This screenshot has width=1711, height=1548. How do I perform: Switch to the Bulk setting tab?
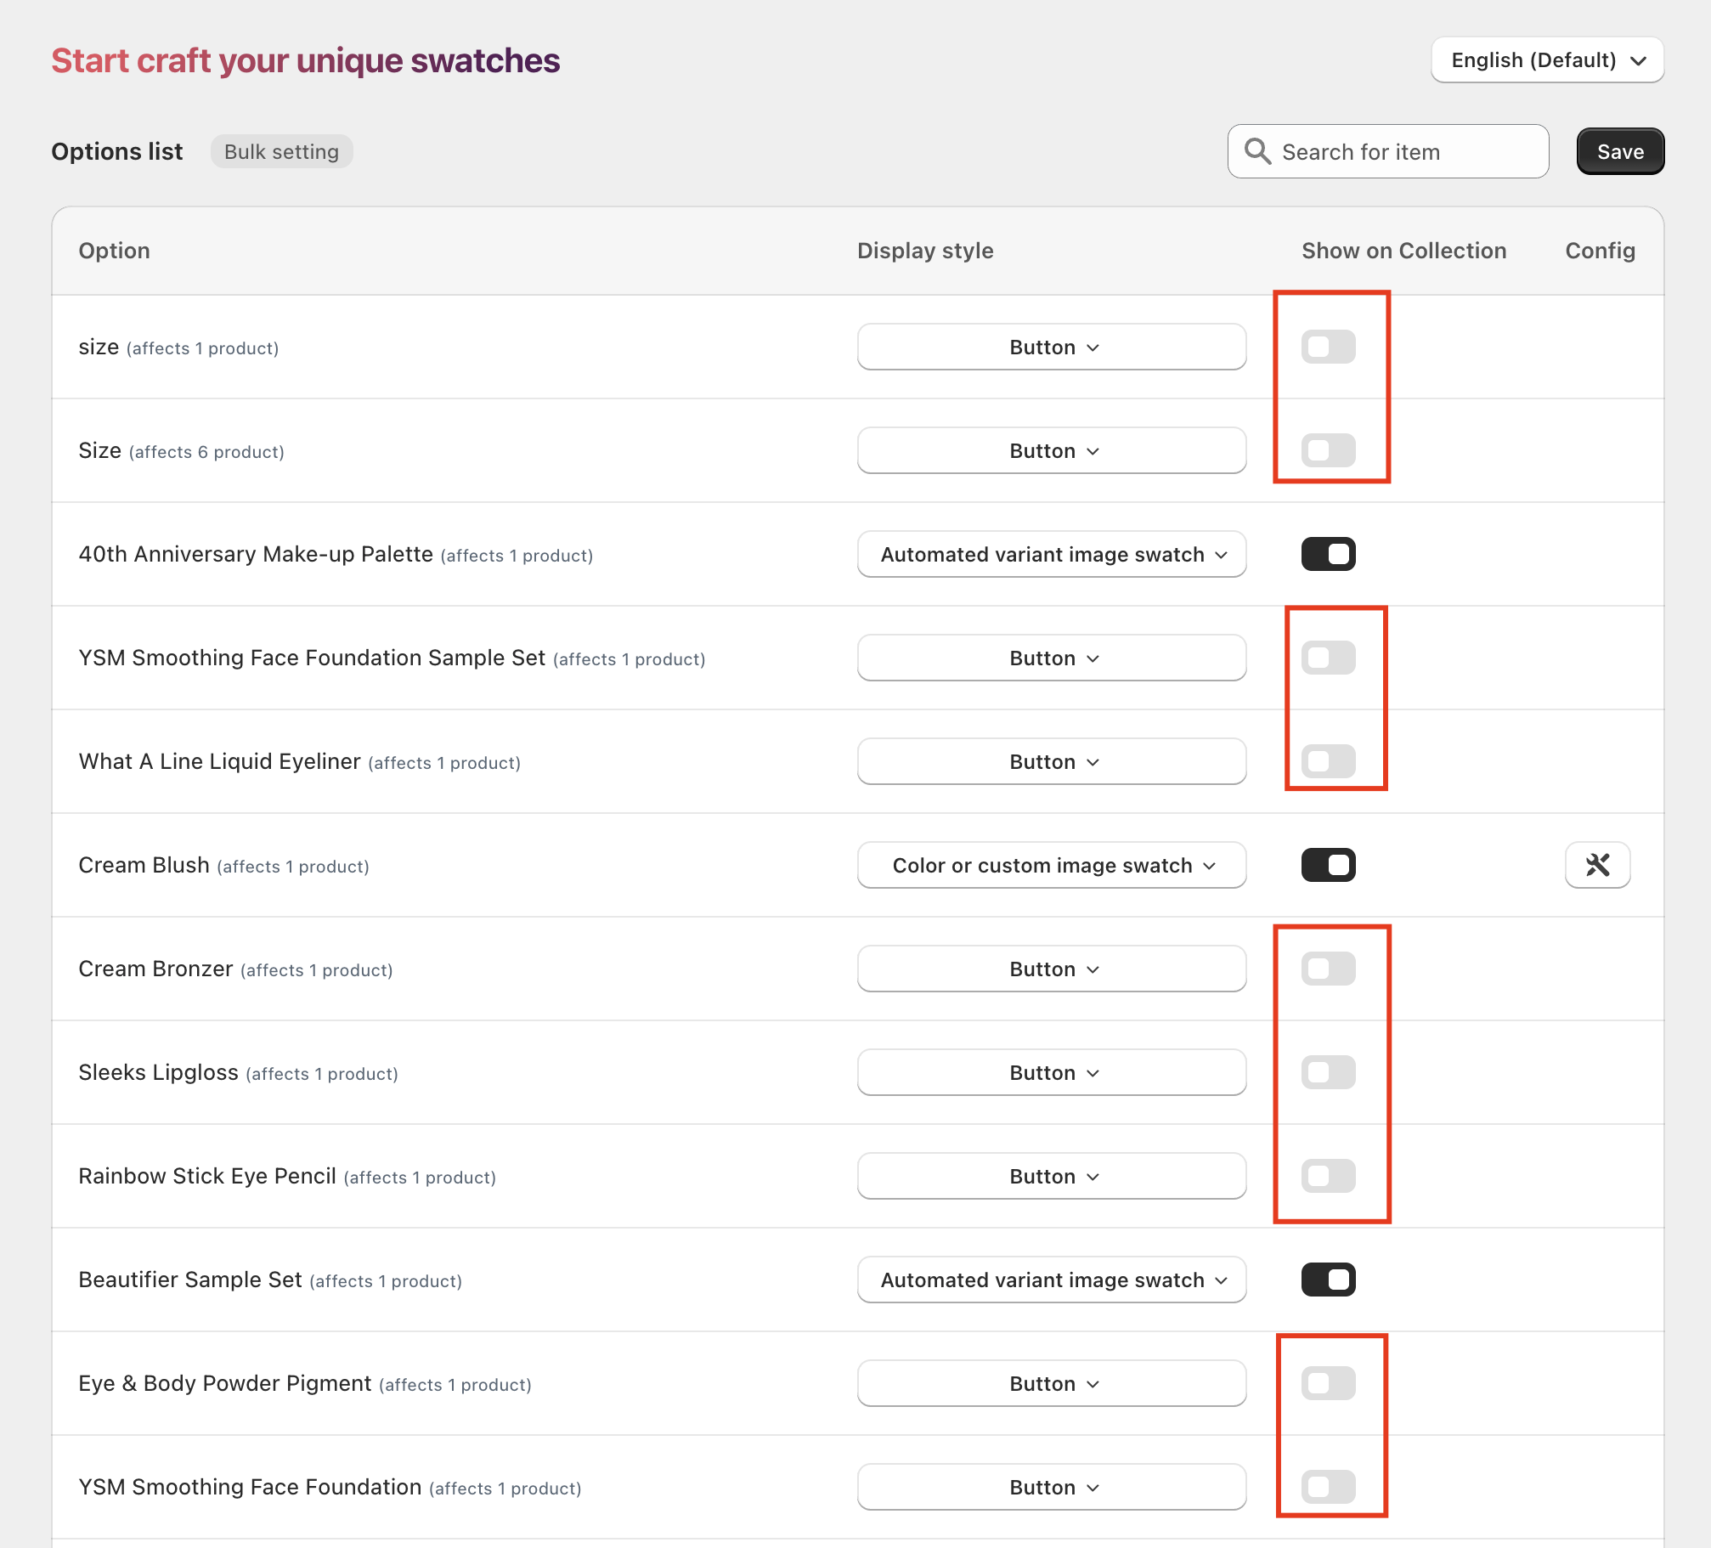point(281,151)
